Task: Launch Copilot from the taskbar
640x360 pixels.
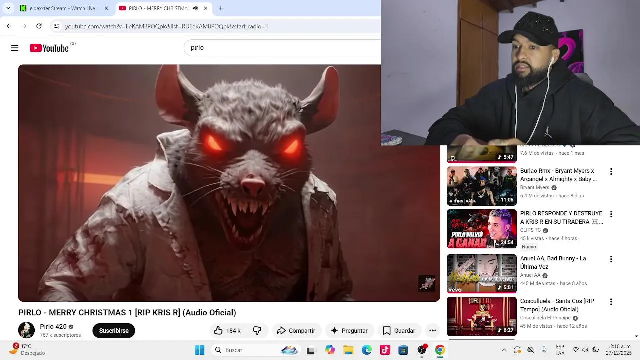Action: tap(330, 350)
